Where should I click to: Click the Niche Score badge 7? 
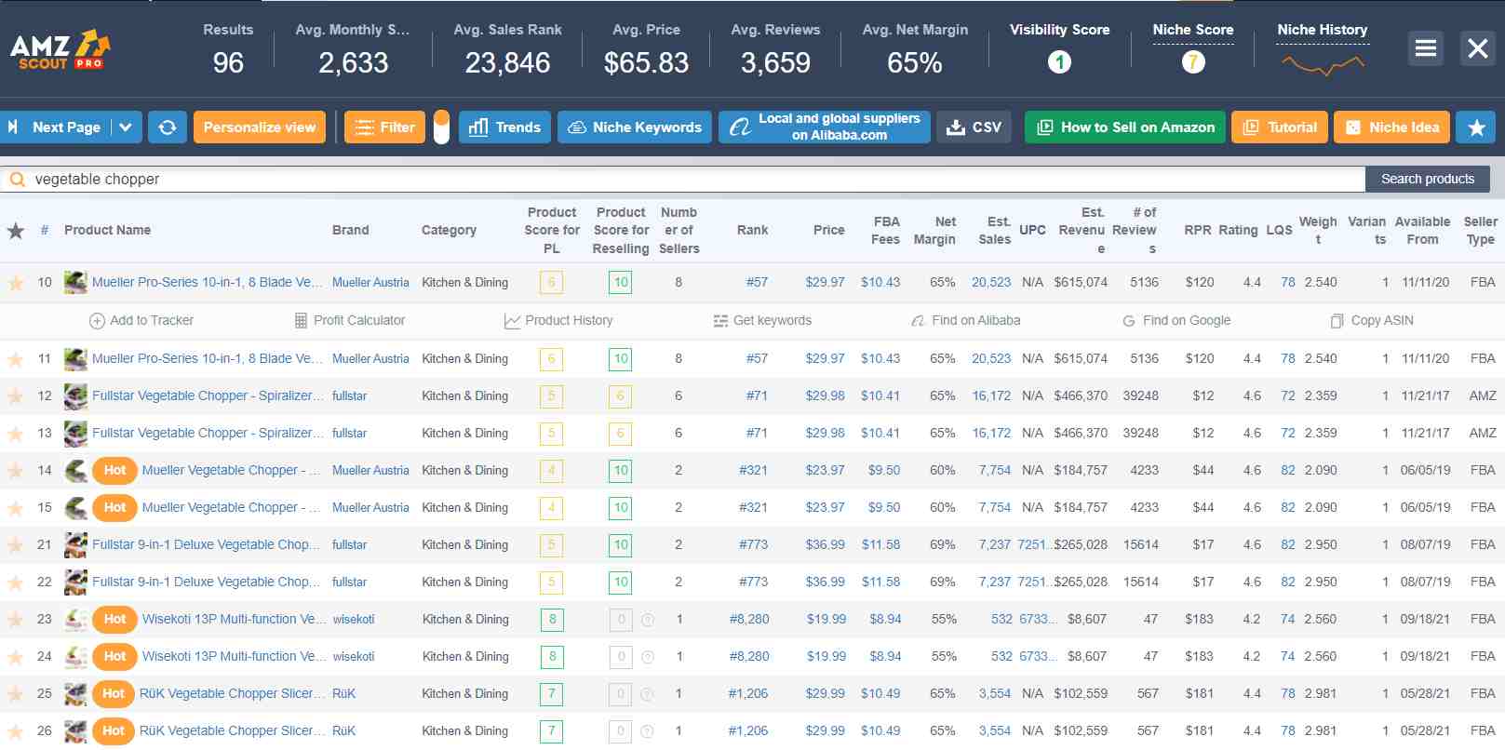pos(1193,62)
